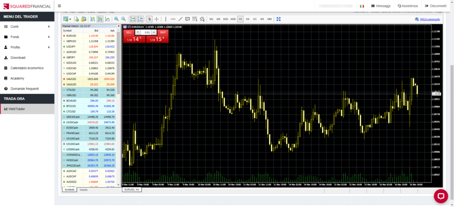Open Calendario economico

(27, 68)
